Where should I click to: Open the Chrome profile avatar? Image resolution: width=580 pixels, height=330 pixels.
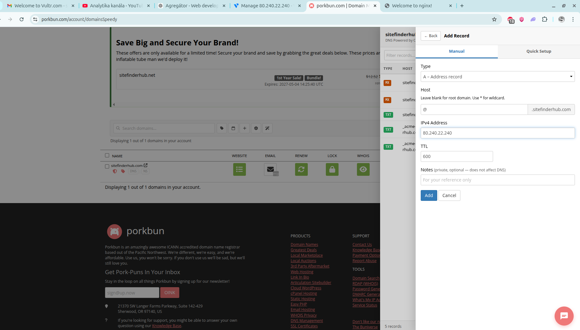(x=562, y=19)
